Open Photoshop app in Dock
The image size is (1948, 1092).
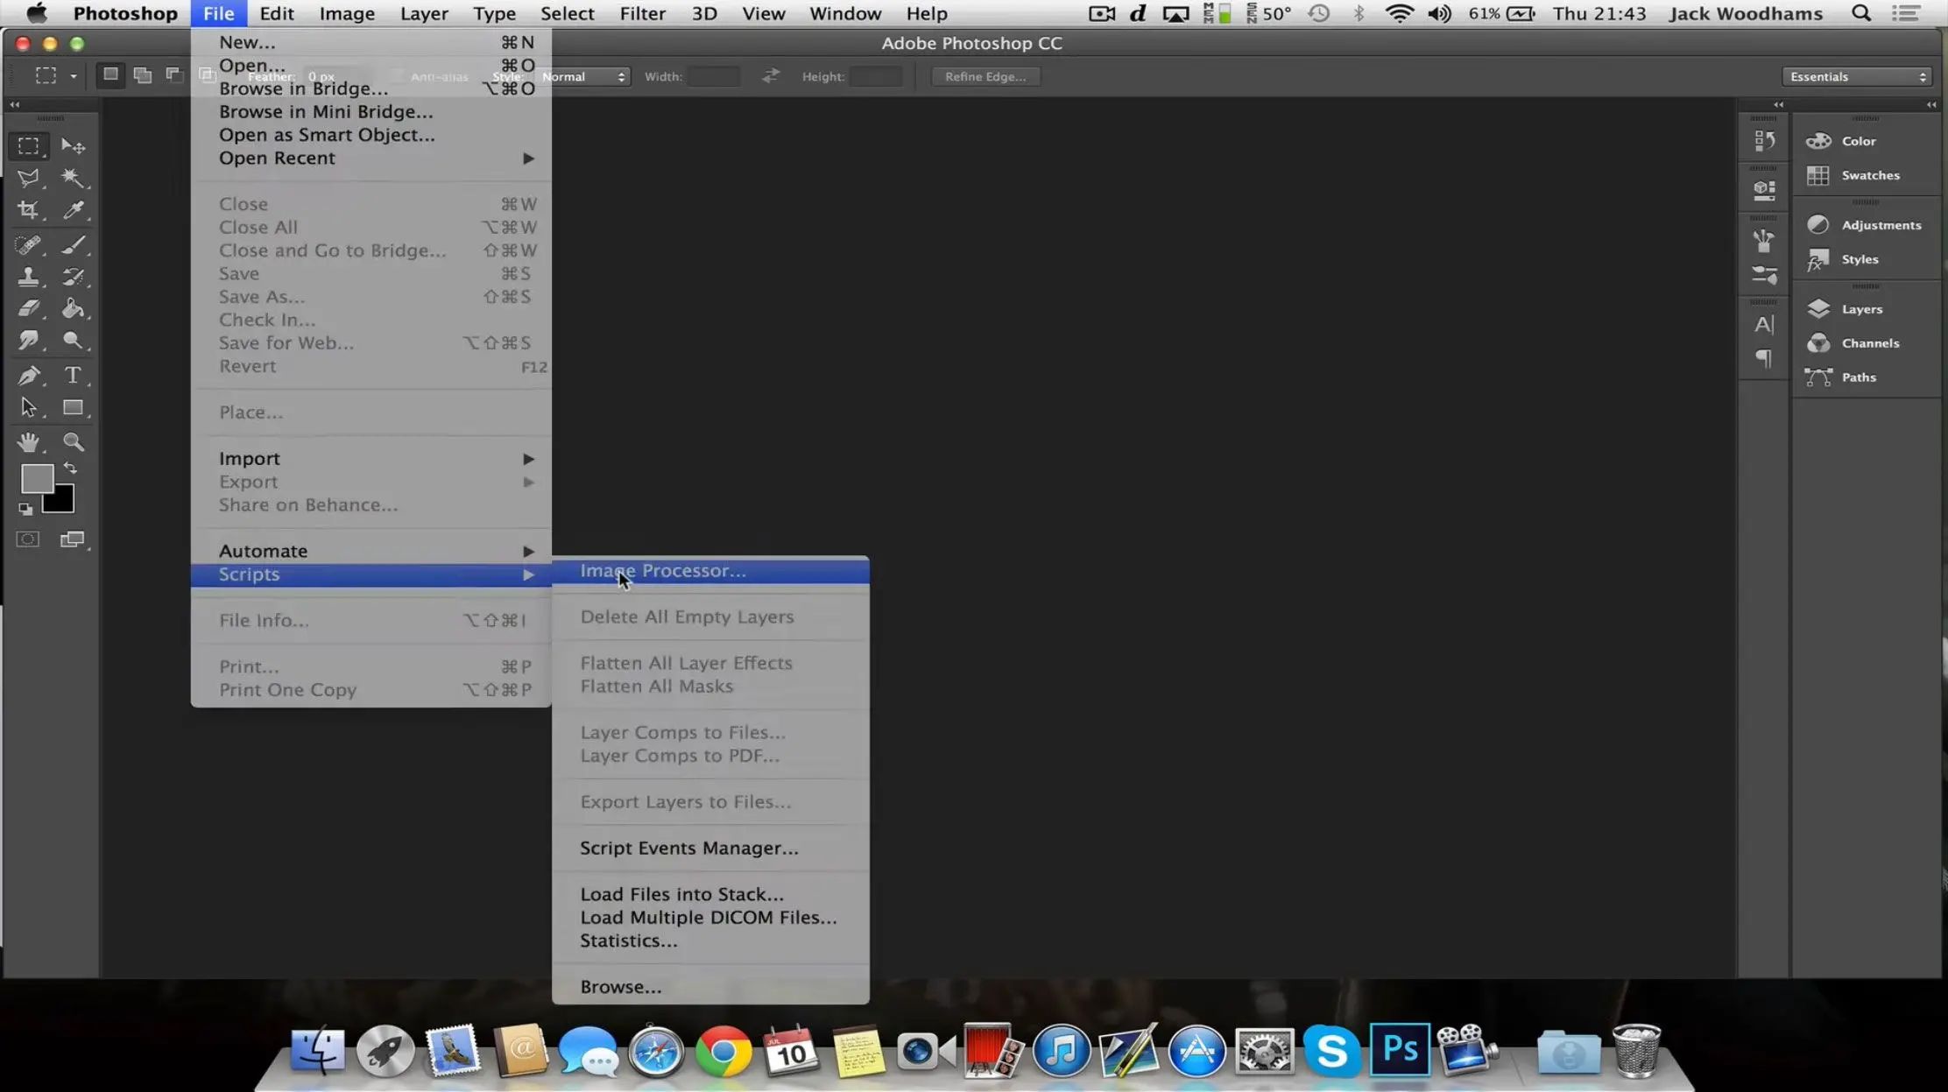tap(1400, 1051)
